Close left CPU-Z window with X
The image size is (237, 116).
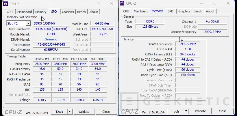(x=112, y=4)
